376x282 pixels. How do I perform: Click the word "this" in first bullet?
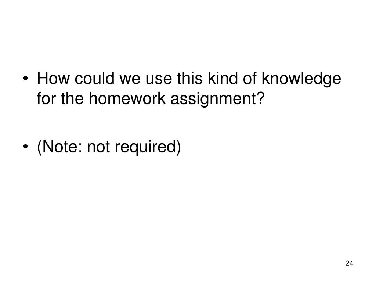click(190, 78)
